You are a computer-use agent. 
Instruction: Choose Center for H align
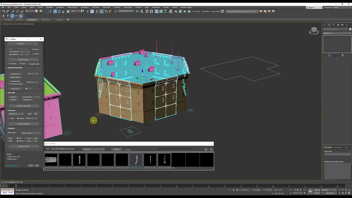25,138
